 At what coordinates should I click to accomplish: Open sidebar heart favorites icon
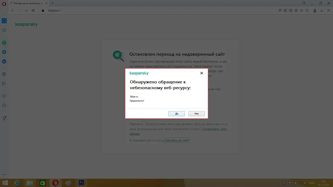coord(4,96)
